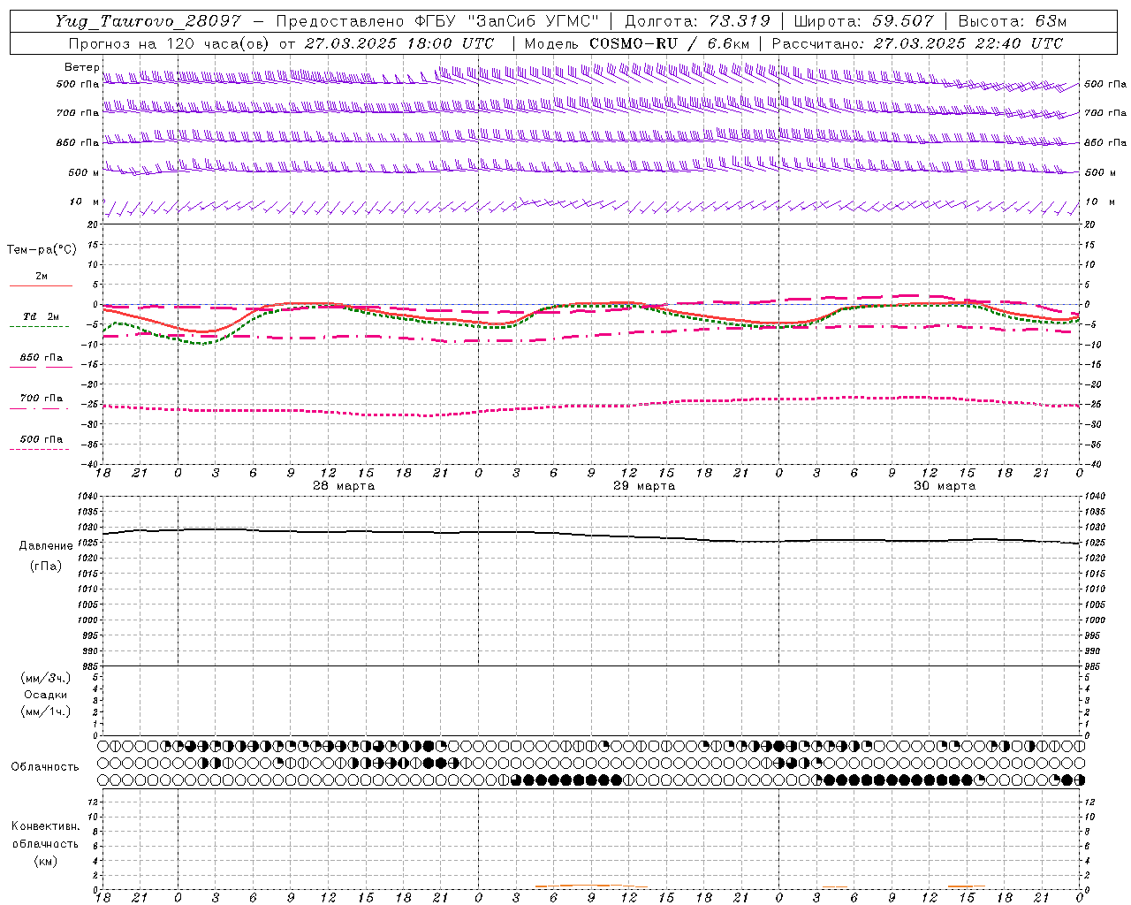The image size is (1131, 905).
Task: Click the Рассчитано 27.03.2025 22:40 UTC timestamp
Action: [x=917, y=43]
